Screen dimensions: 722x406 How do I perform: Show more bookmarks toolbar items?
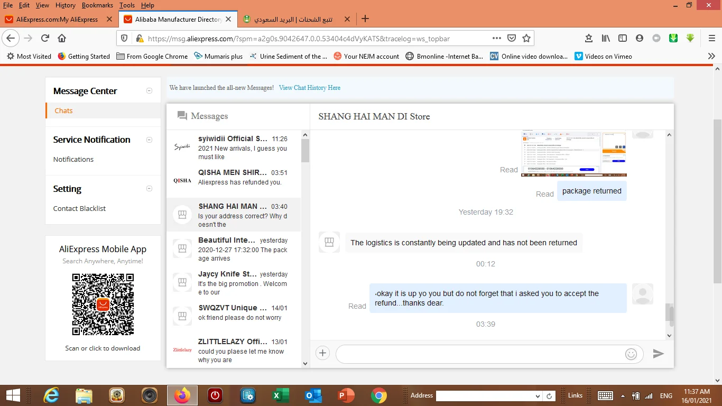click(711, 56)
